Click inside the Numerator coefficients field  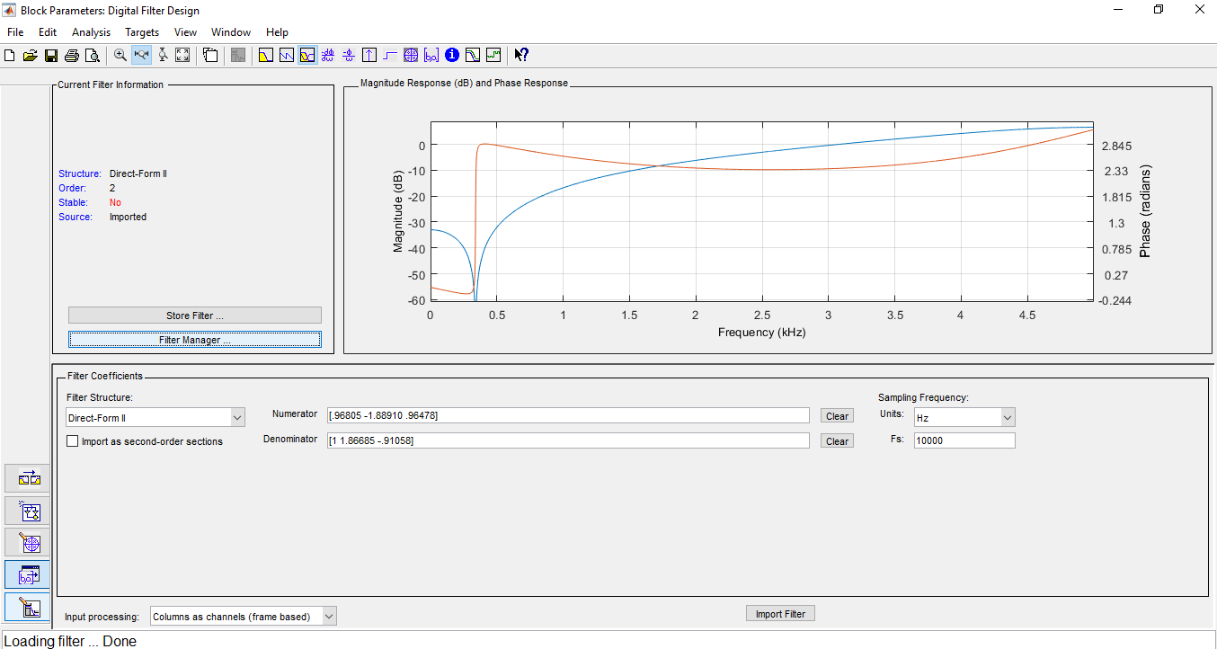[x=568, y=415]
